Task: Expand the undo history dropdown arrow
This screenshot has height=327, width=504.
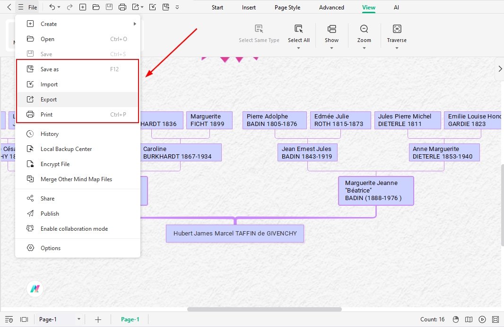Action: (59, 7)
